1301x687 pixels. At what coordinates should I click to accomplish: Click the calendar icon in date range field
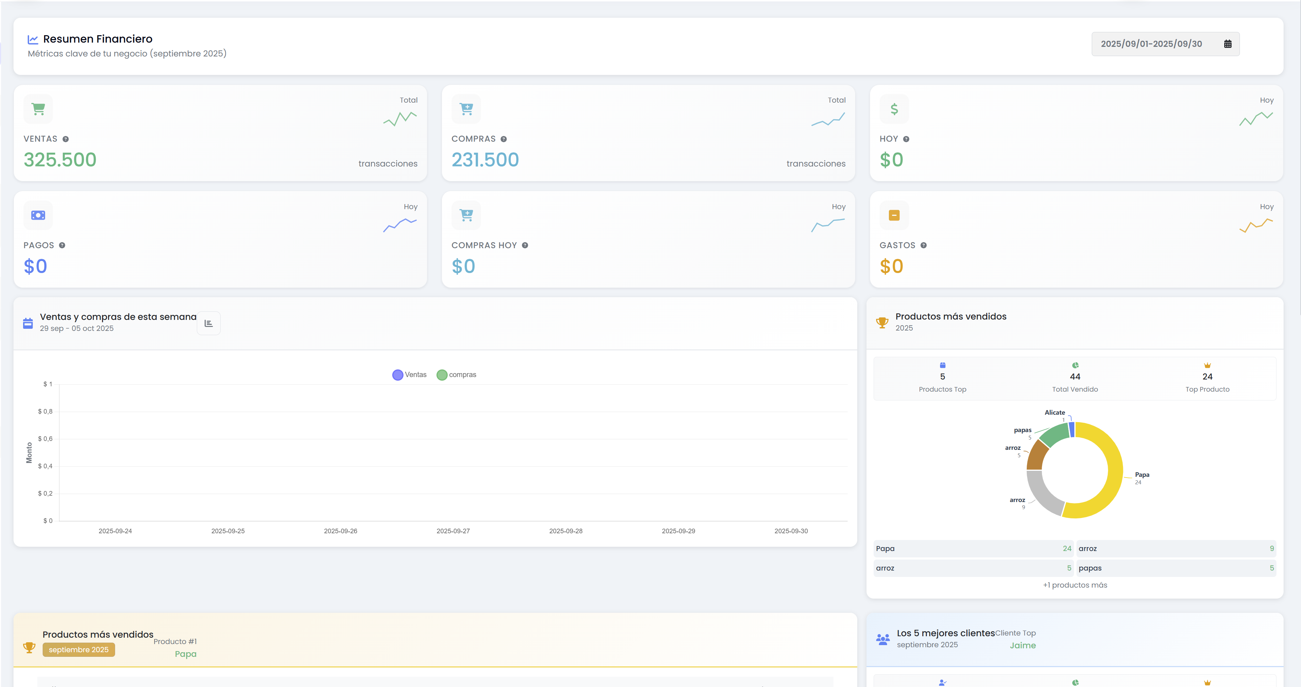click(1227, 44)
